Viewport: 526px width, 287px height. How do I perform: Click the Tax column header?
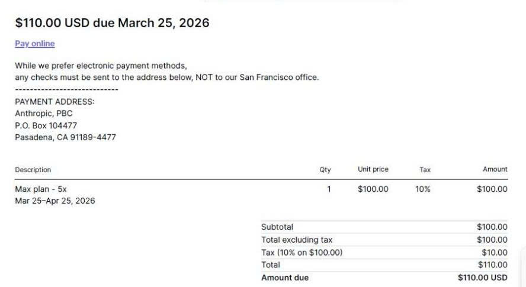pos(425,170)
